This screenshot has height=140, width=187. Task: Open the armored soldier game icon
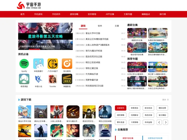point(41,131)
